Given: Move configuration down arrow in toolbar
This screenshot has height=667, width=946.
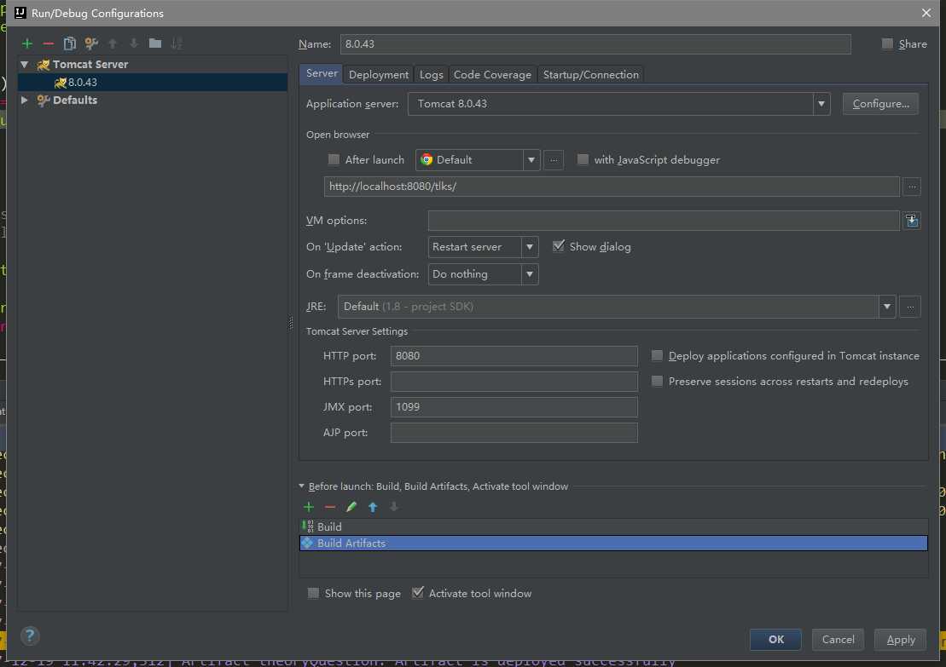Looking at the screenshot, I should 134,43.
